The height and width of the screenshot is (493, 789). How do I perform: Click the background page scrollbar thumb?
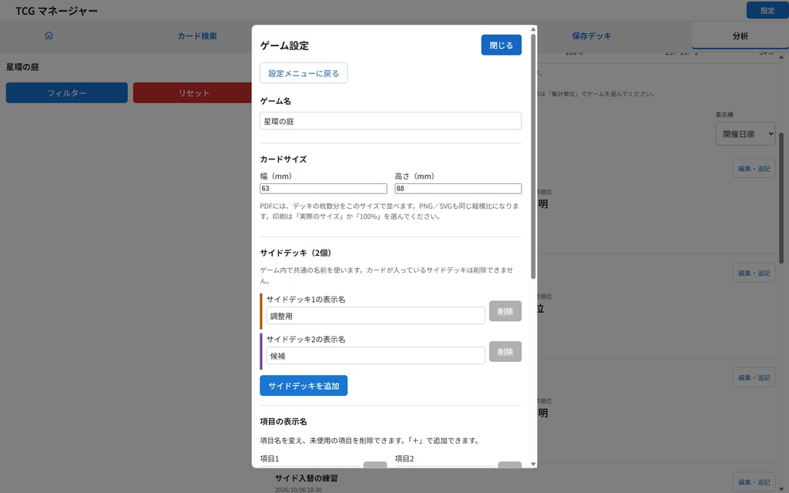[781, 198]
